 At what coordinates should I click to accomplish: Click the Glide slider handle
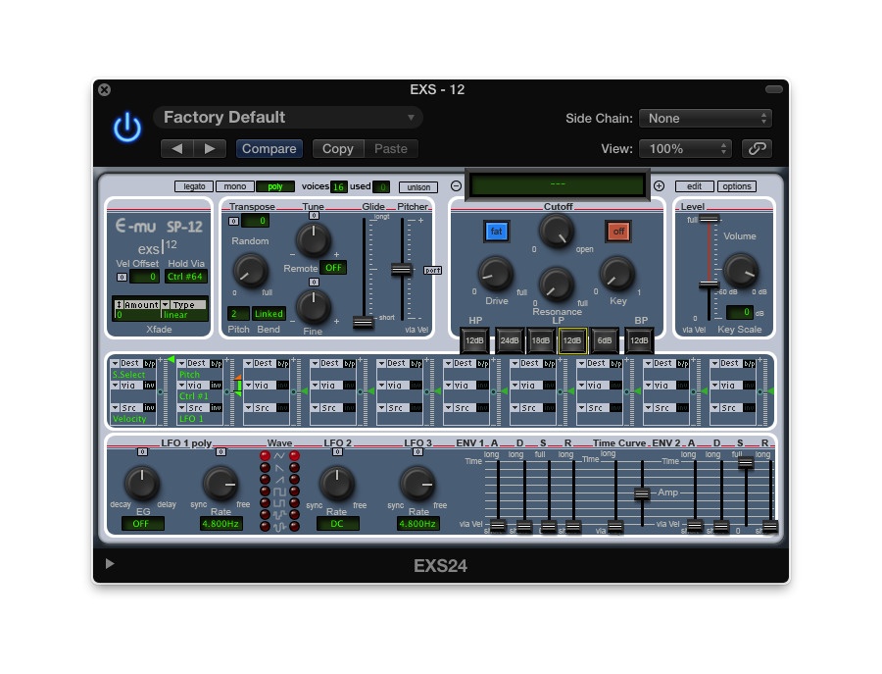coord(363,323)
